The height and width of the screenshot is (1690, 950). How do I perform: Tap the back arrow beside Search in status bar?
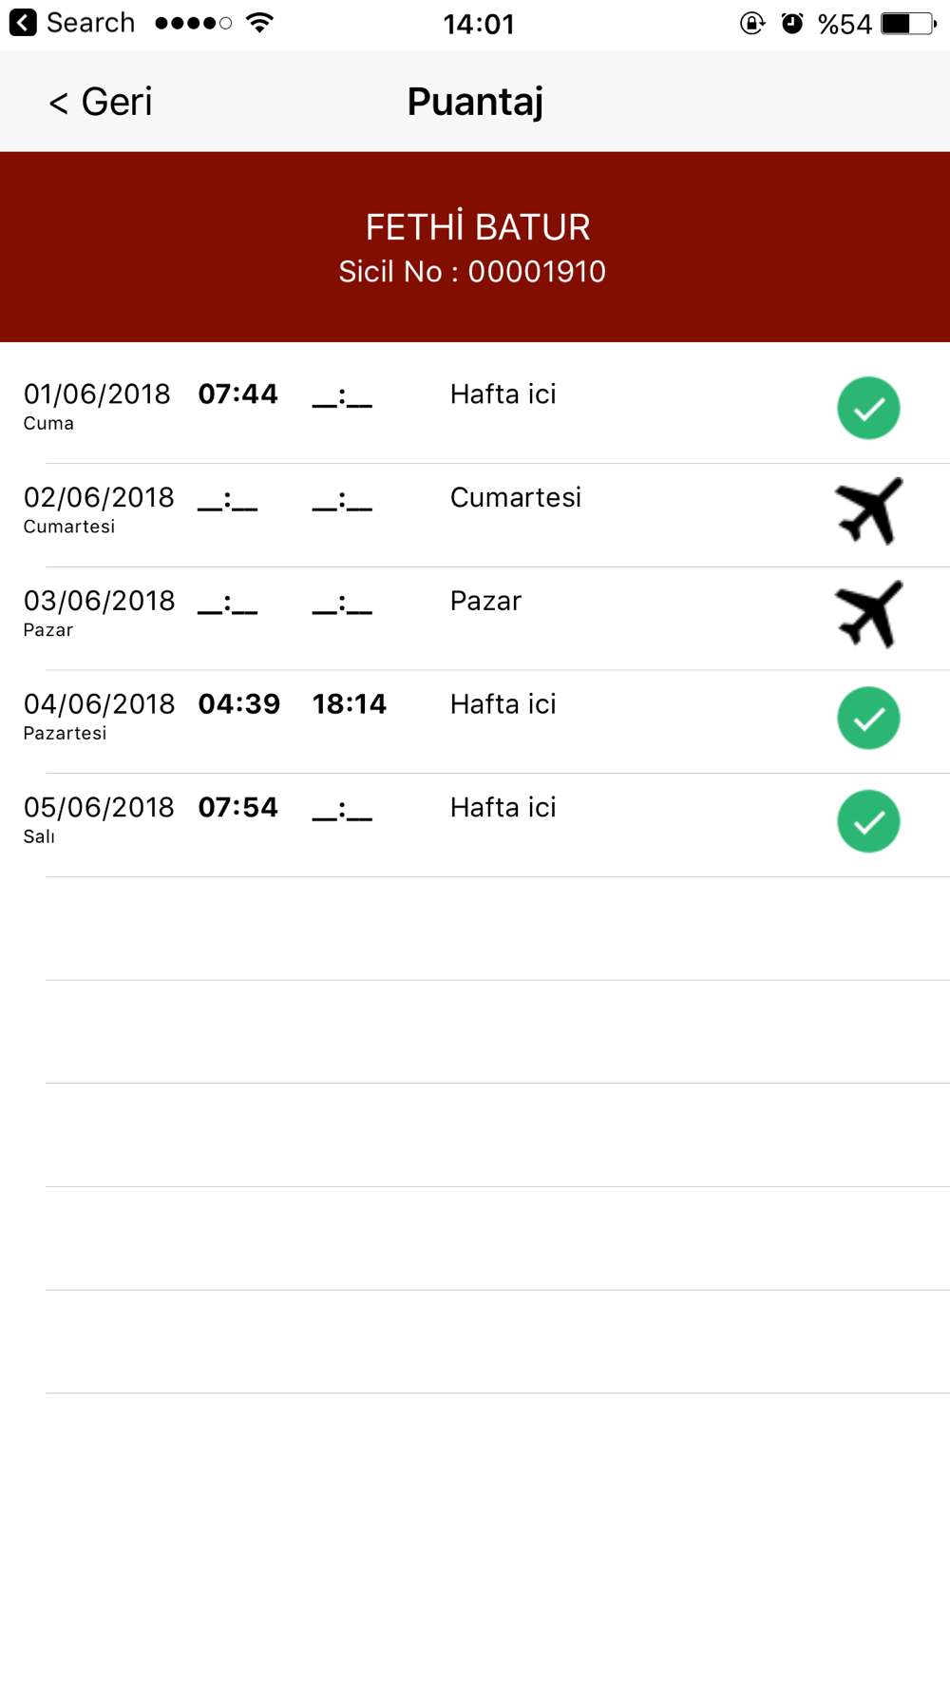[23, 23]
